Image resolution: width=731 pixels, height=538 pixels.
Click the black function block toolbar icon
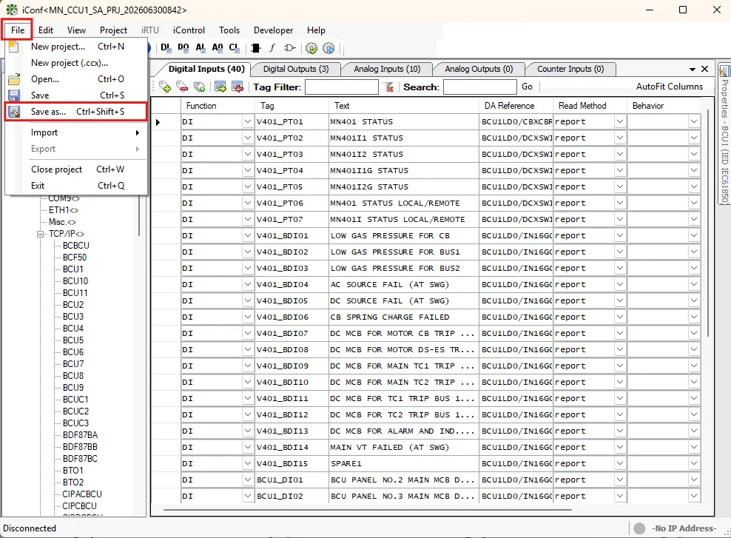click(x=255, y=48)
